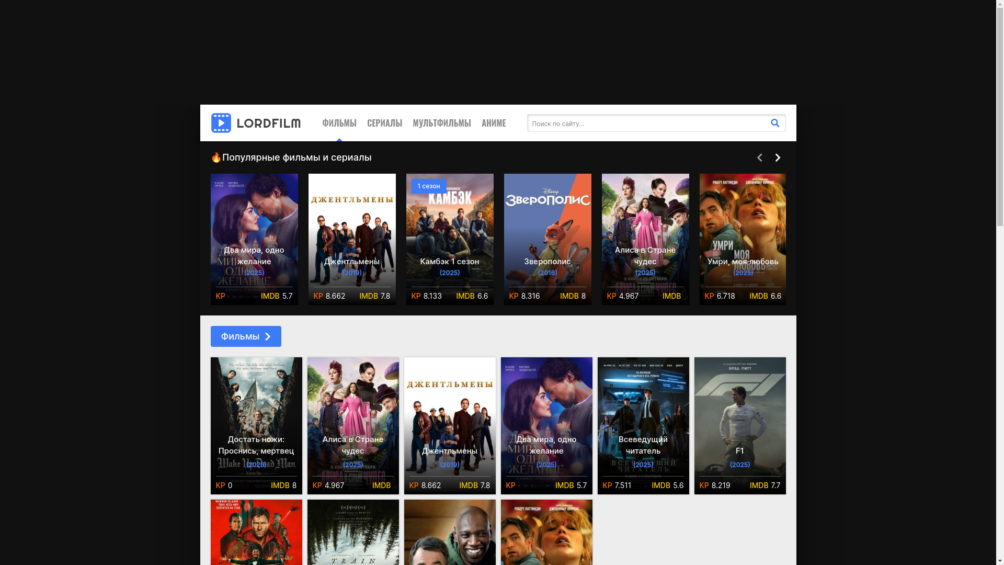Open the F1 2025 movie poster
Screen dimensions: 1004x565
(x=740, y=426)
